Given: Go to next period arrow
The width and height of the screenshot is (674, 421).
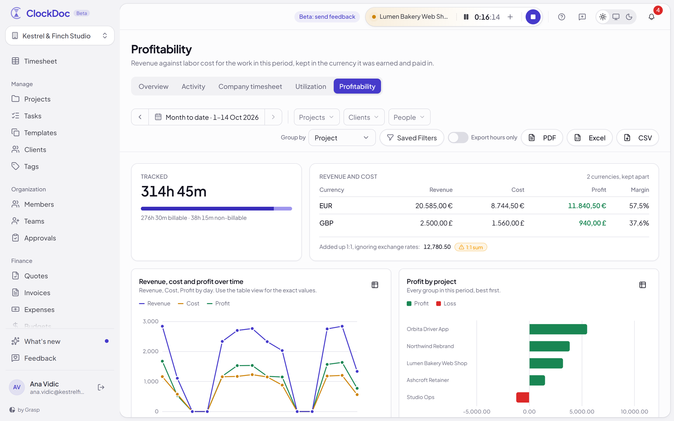Looking at the screenshot, I should coord(273,117).
